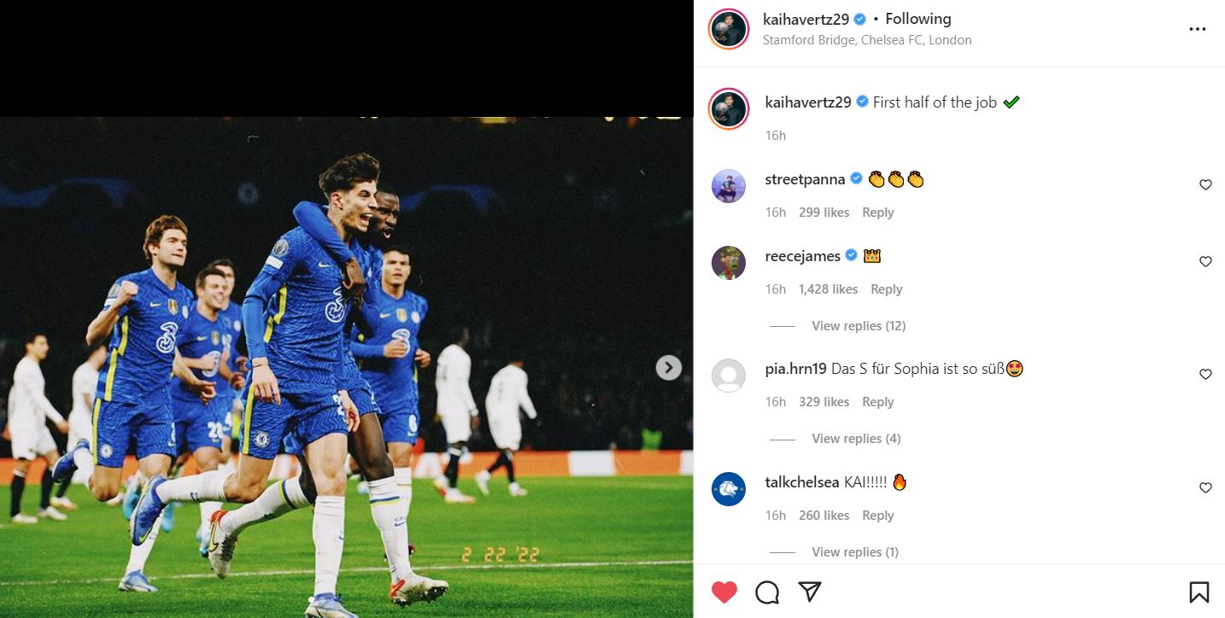Click the share paper plane icon

[810, 592]
